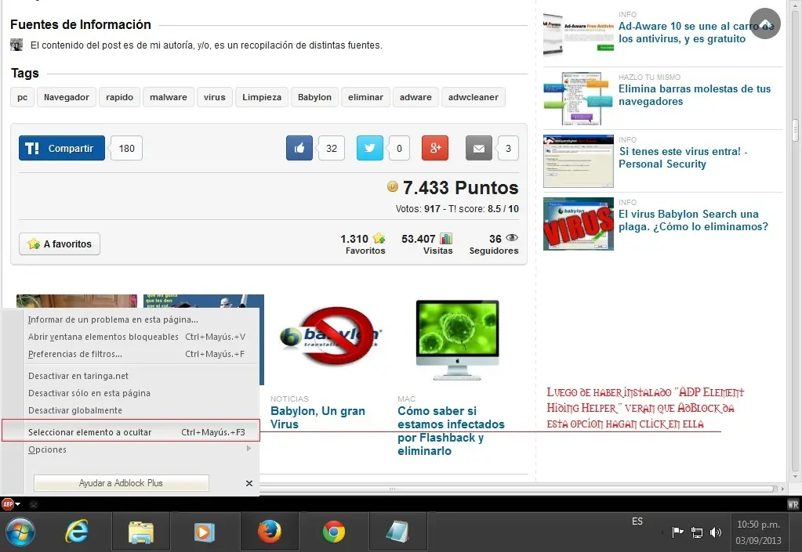The image size is (802, 552).
Task: Open Windows Media Player taskbar icon
Action: click(x=204, y=532)
